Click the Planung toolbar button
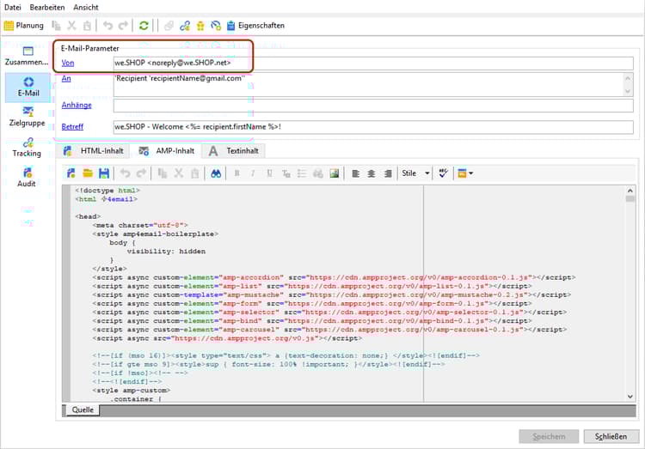 pos(23,26)
